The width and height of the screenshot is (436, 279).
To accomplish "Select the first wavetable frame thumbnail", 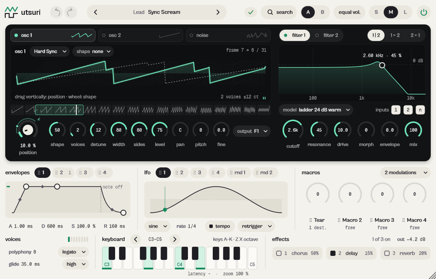I will (17, 110).
